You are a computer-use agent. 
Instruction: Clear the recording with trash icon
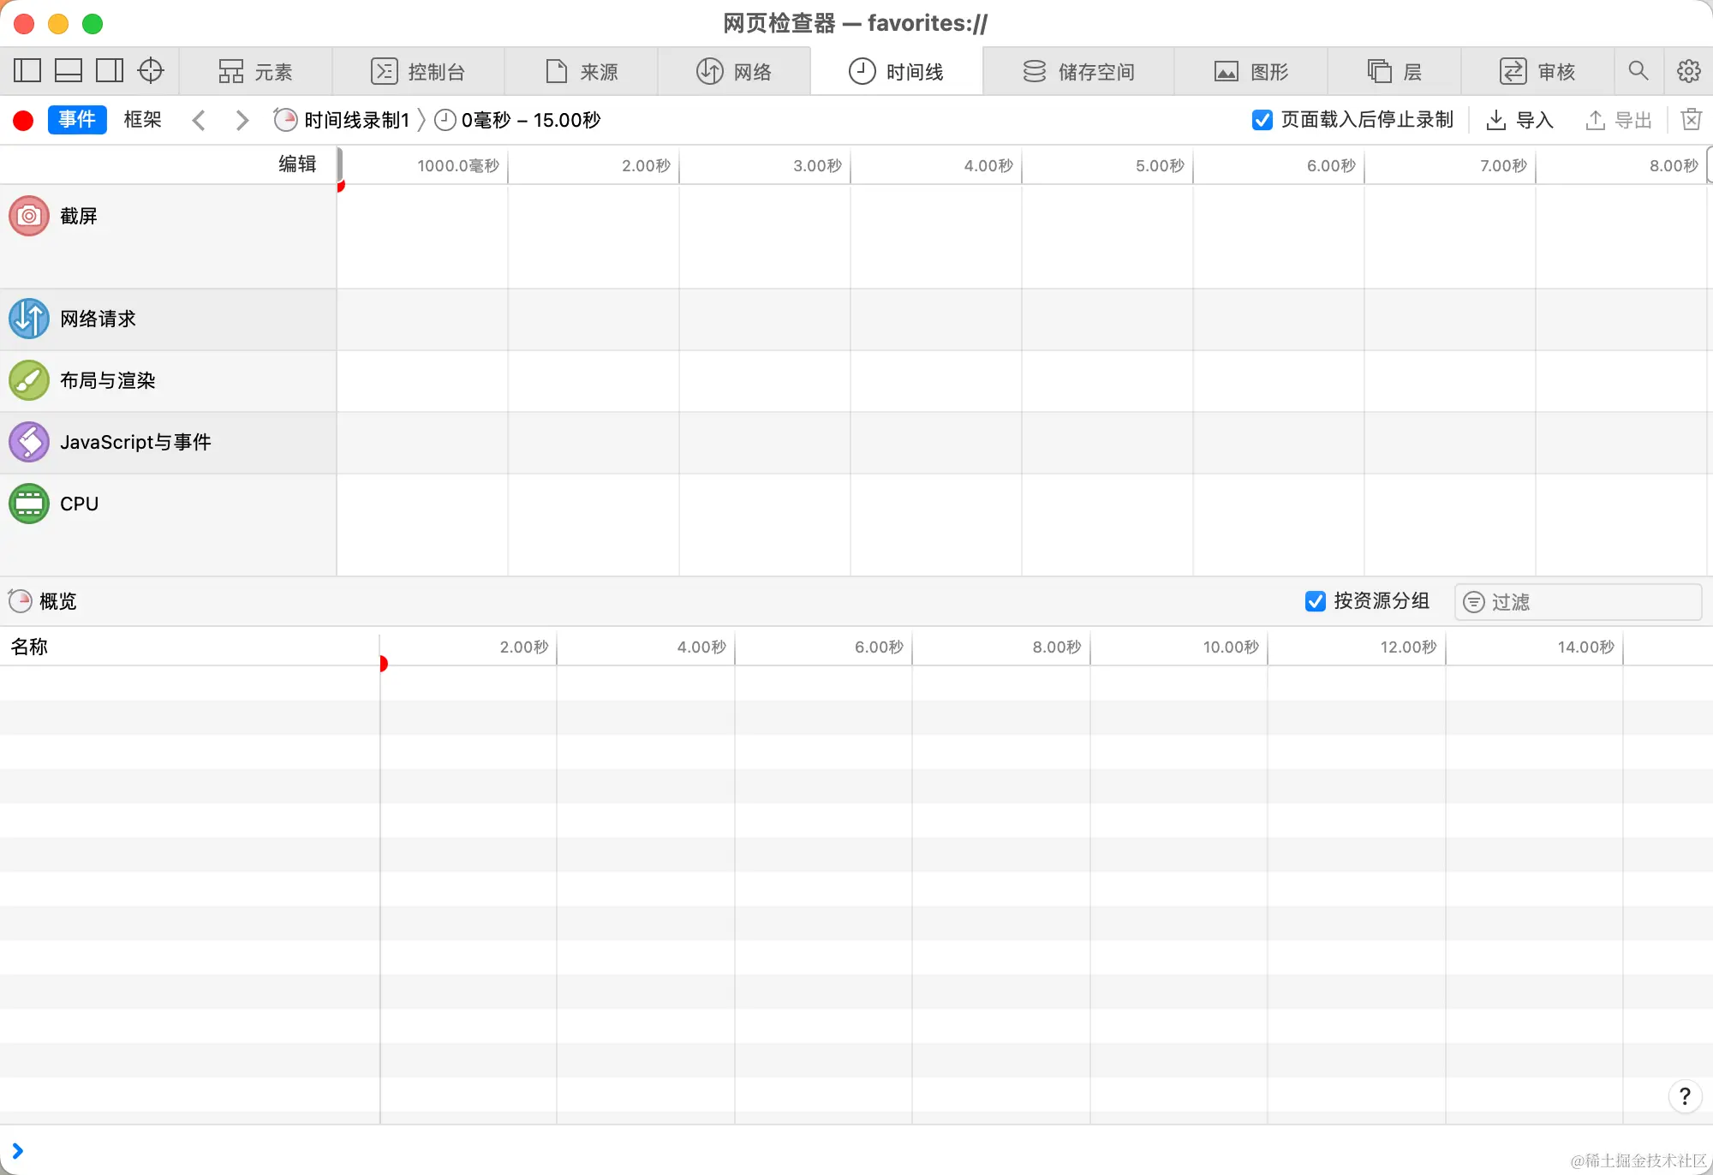pos(1691,120)
